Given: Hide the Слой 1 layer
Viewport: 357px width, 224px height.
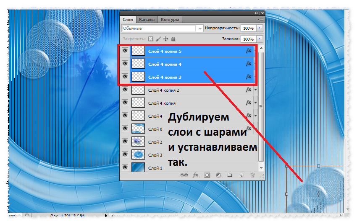Looking at the screenshot, I should [x=125, y=167].
